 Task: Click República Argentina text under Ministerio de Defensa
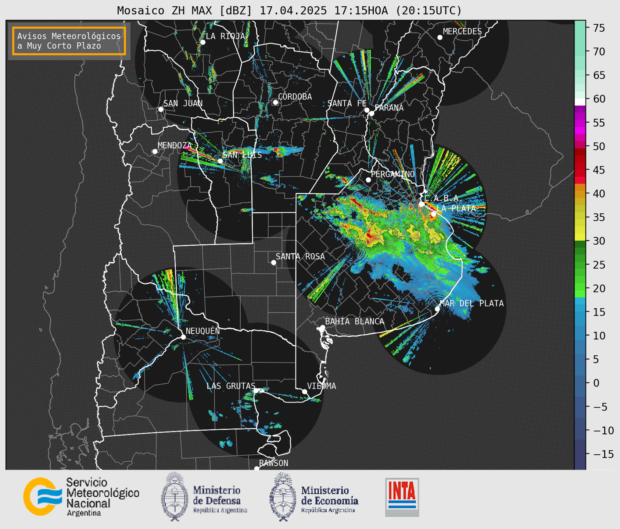pyautogui.click(x=220, y=510)
